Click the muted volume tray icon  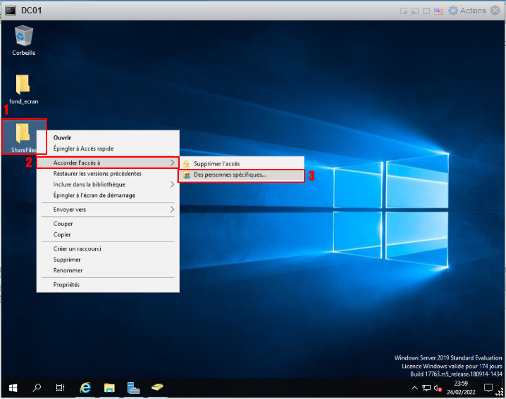[x=438, y=388]
